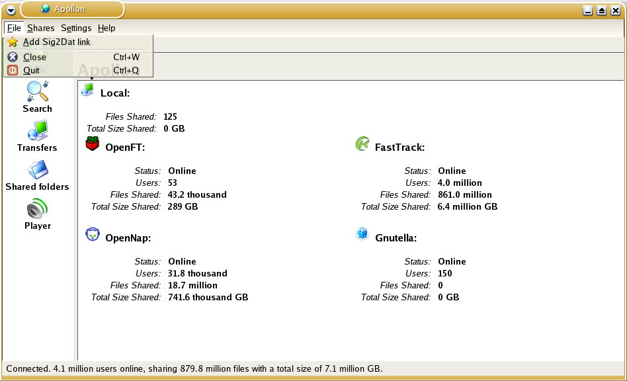Click OpenNap value 18.7 million
The image size is (627, 381).
point(192,286)
